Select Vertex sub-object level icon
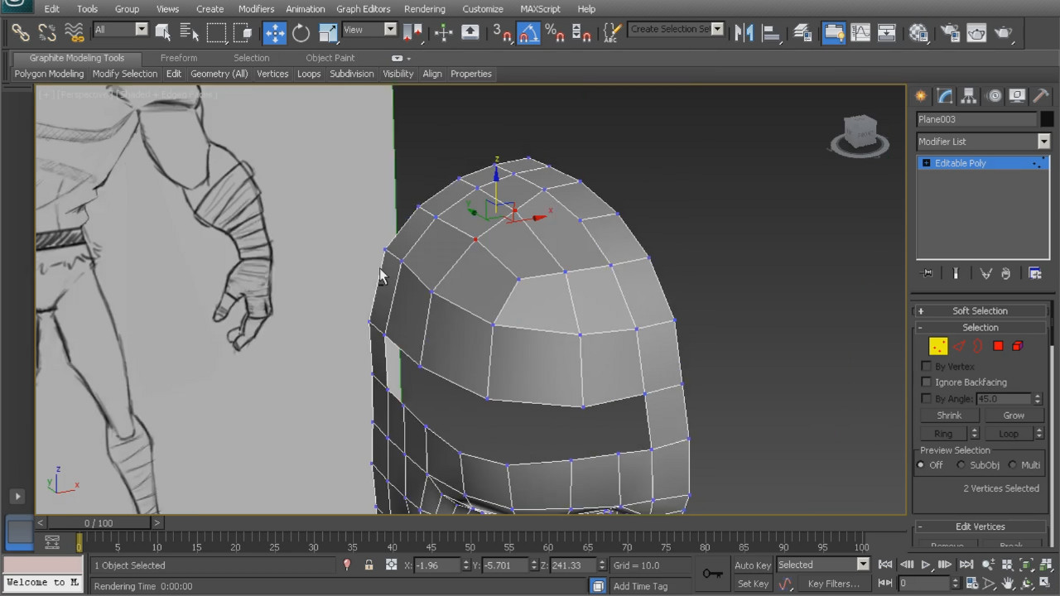1060x596 pixels. (937, 346)
